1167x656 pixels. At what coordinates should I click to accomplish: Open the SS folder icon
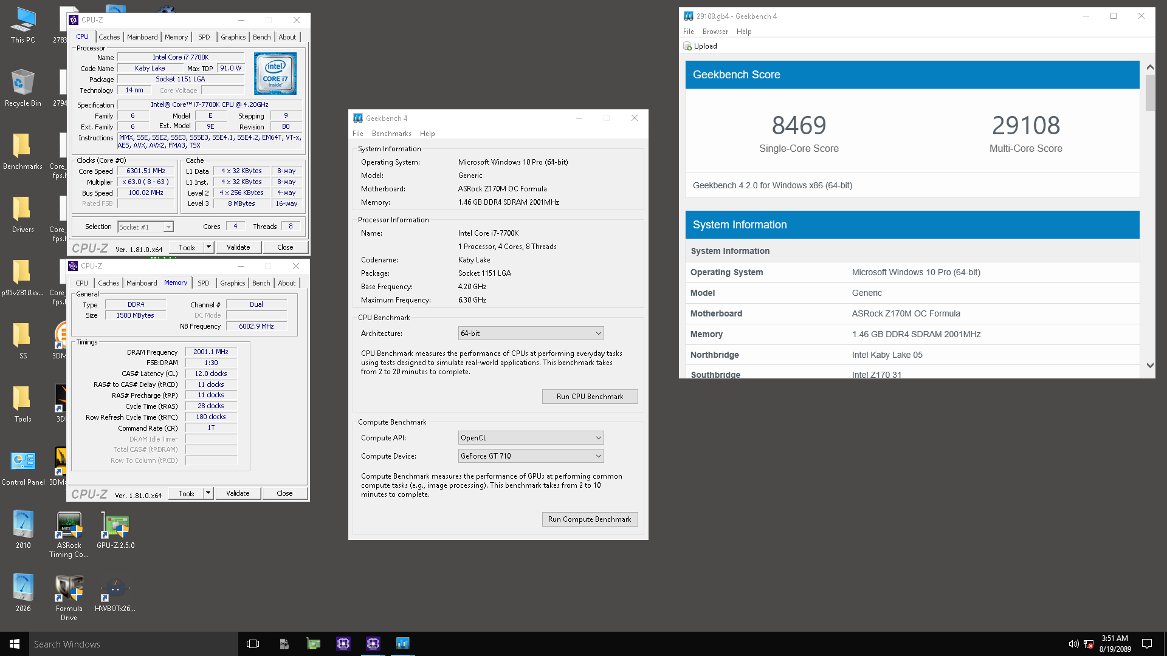22,341
